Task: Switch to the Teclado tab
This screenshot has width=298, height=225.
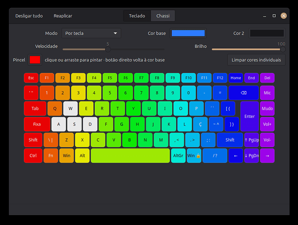Action: pos(137,16)
